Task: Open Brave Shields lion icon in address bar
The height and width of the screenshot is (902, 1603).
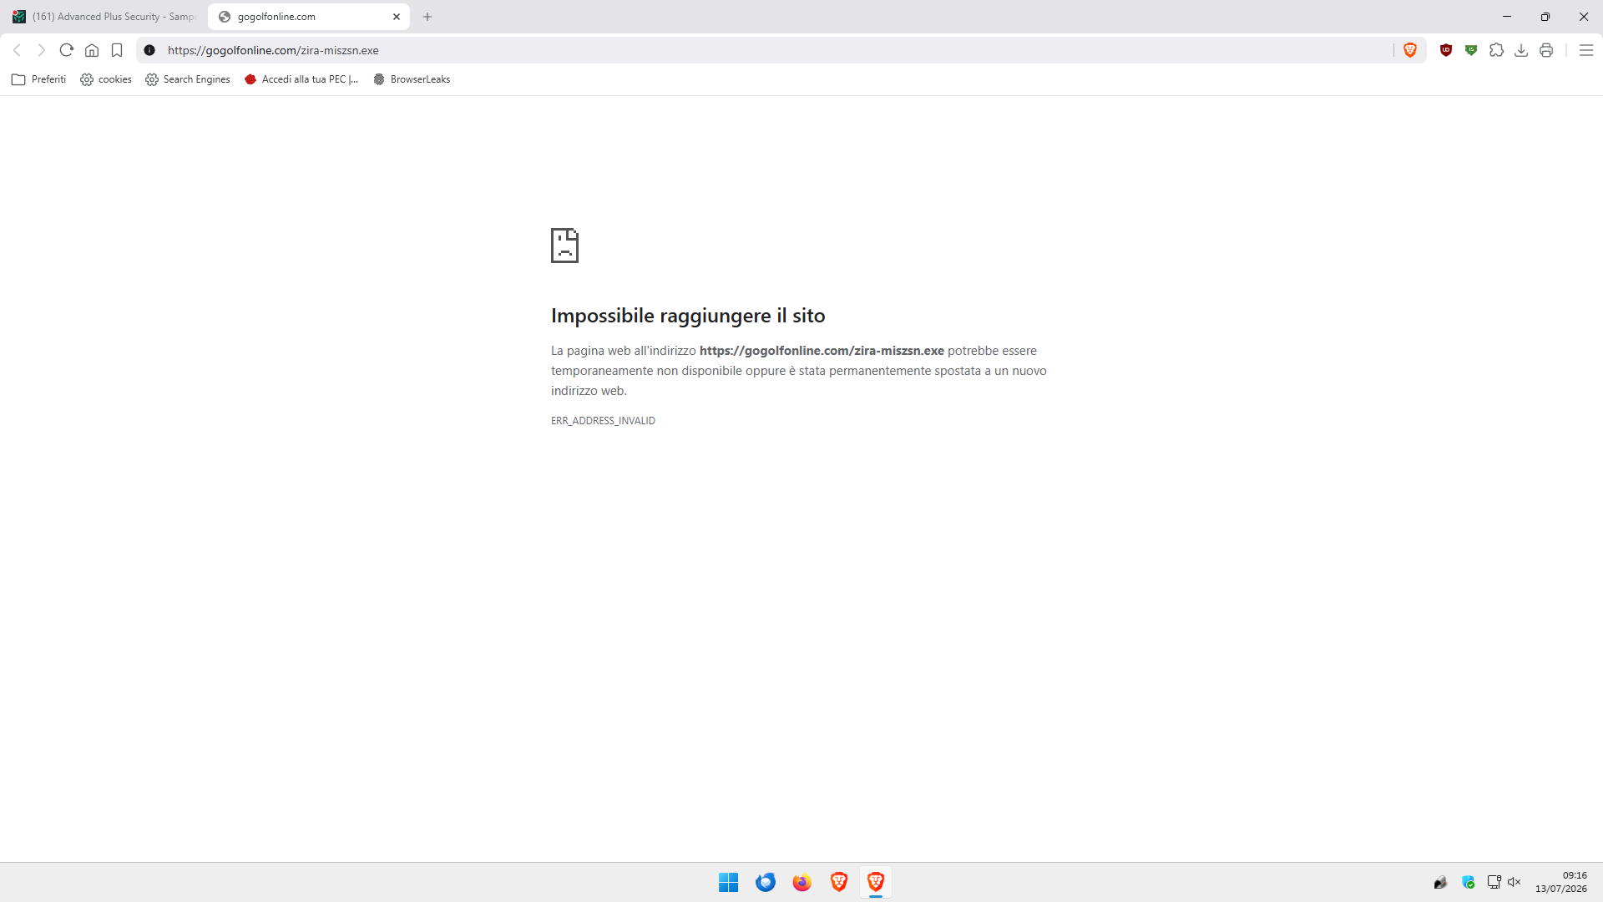Action: [1410, 50]
